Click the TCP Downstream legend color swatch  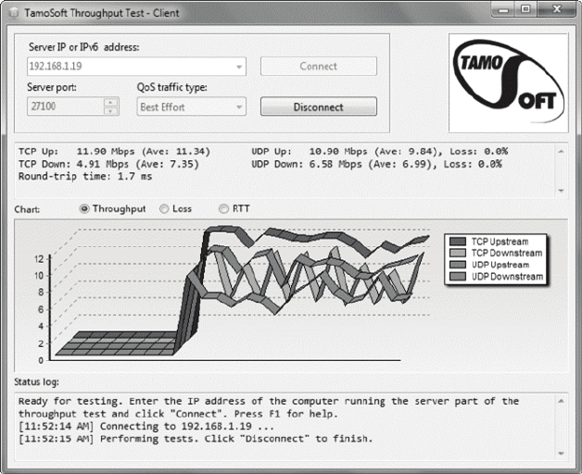click(x=458, y=253)
